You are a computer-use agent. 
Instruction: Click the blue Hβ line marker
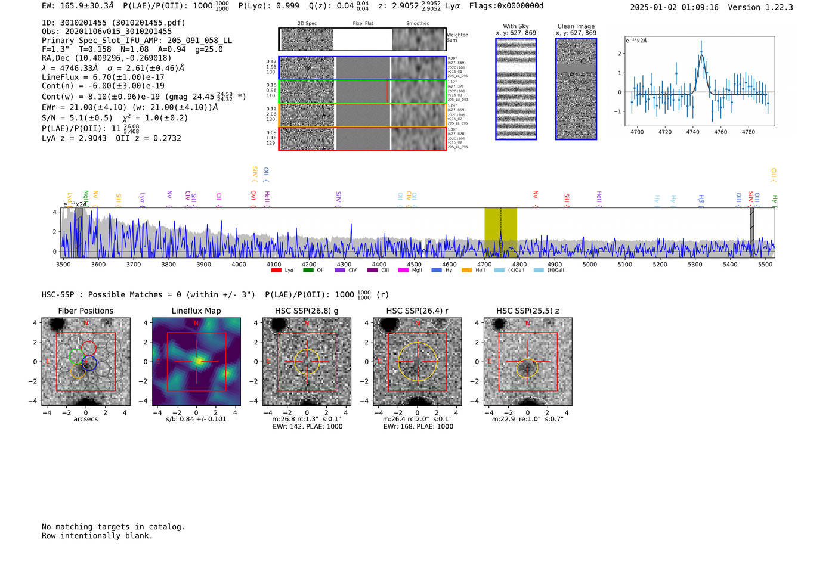click(x=701, y=200)
